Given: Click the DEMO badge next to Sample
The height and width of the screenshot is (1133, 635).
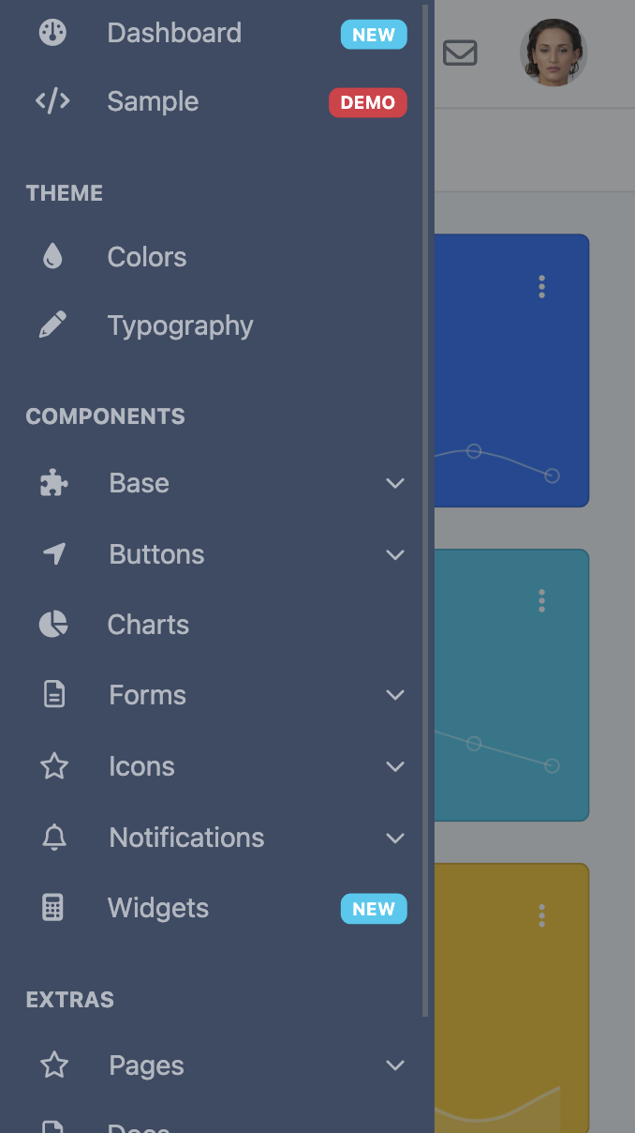Looking at the screenshot, I should click(368, 103).
